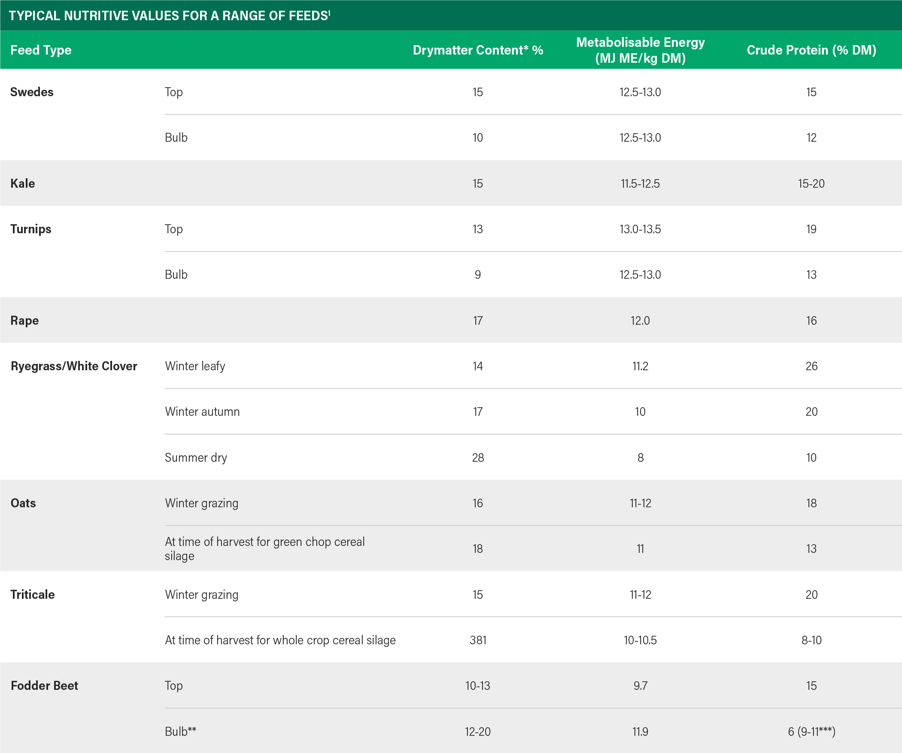Viewport: 902px width, 753px height.
Task: Click Fodder Beet Bulb protein '6 (9-11***)'
Action: (x=811, y=732)
